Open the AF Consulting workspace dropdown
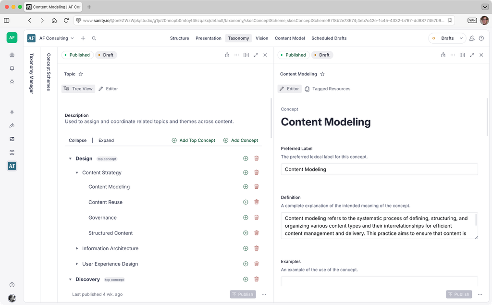Viewport: 492px width, 305px height. click(57, 38)
